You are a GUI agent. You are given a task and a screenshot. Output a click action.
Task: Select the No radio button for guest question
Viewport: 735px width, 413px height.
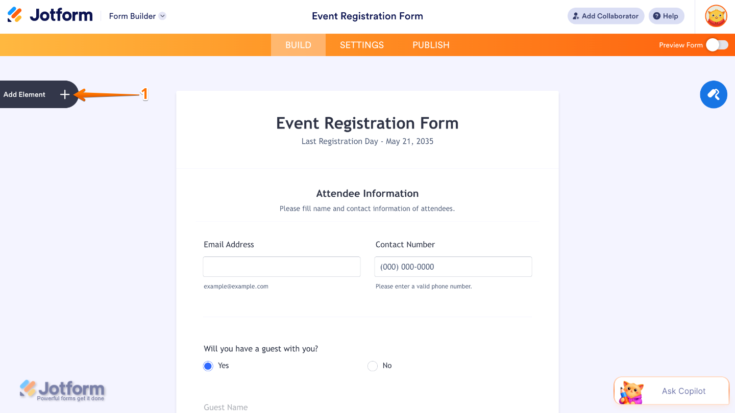click(x=372, y=366)
